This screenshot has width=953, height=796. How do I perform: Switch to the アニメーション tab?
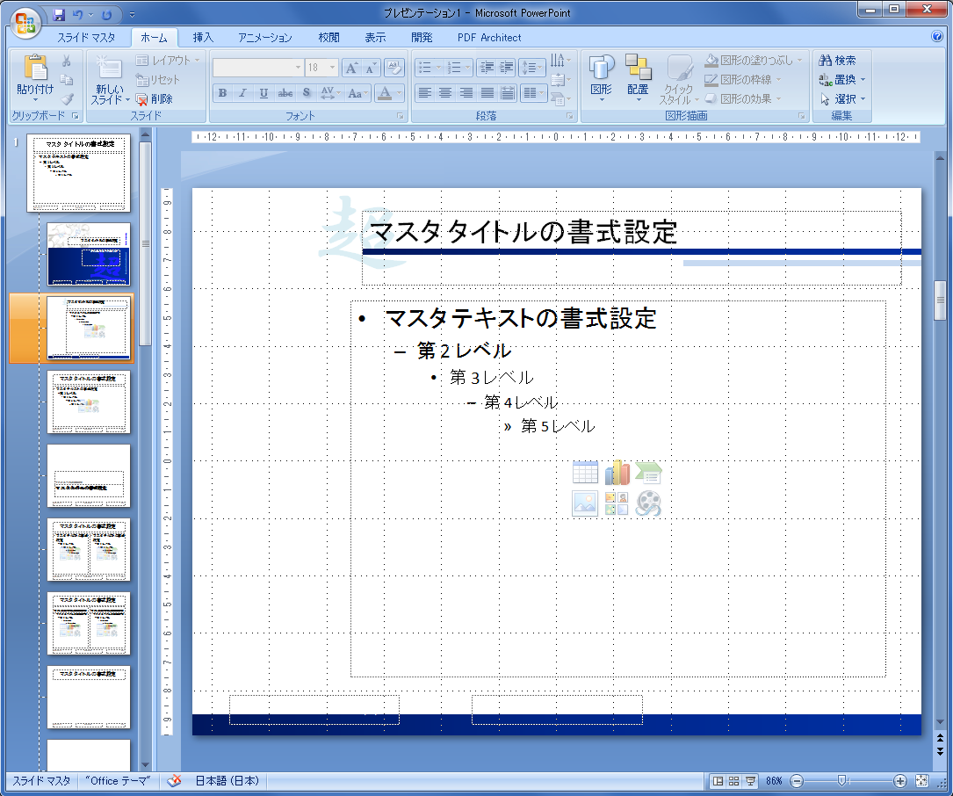(264, 38)
